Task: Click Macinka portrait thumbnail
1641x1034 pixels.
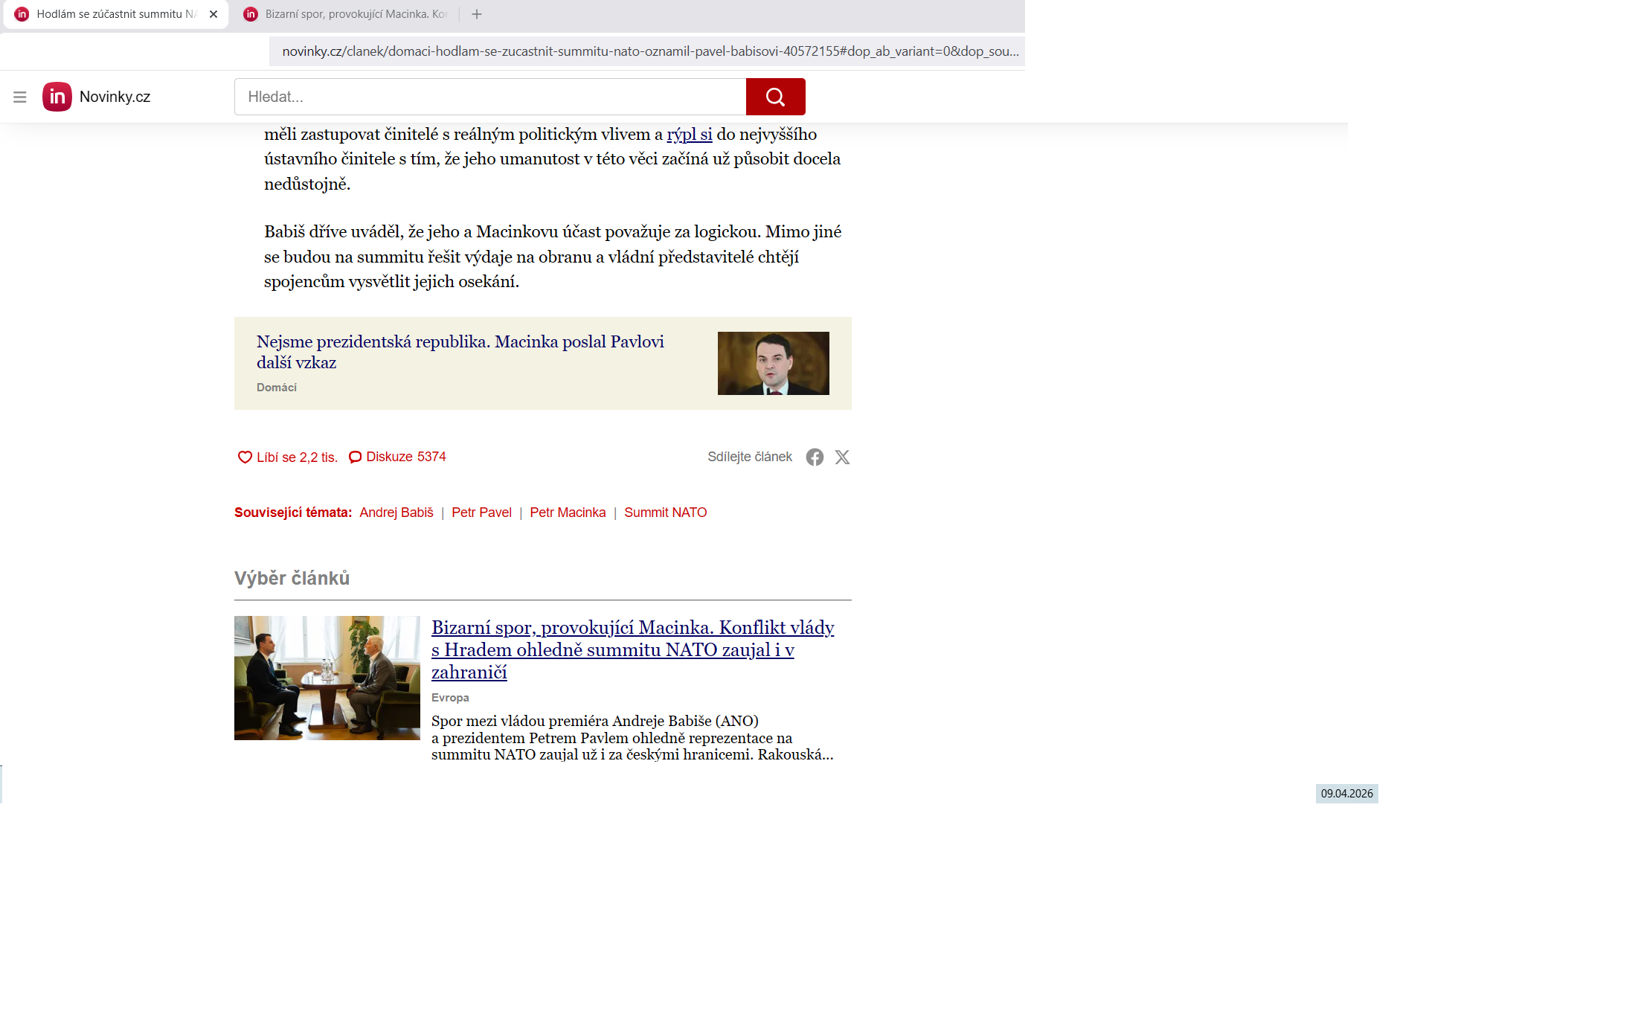Action: [x=773, y=363]
